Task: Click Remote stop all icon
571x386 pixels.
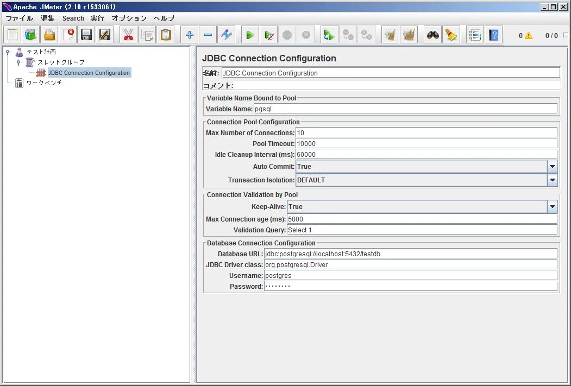Action: pyautogui.click(x=348, y=35)
